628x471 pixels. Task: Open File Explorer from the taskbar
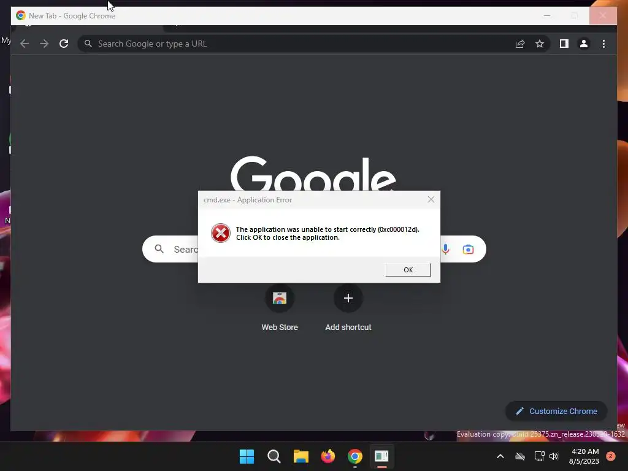[x=301, y=456]
